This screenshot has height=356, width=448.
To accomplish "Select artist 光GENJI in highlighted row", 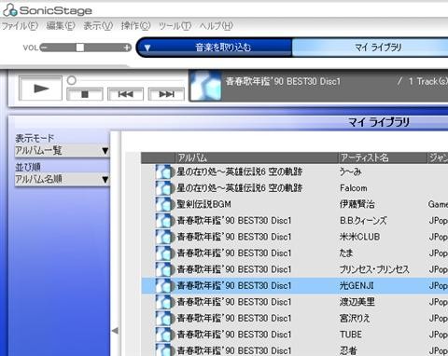I will tap(357, 285).
